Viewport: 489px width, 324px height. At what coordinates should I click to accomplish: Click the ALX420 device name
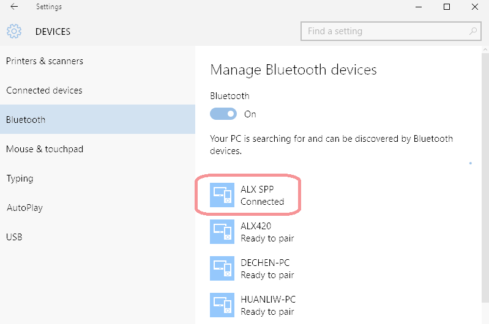[x=256, y=226]
